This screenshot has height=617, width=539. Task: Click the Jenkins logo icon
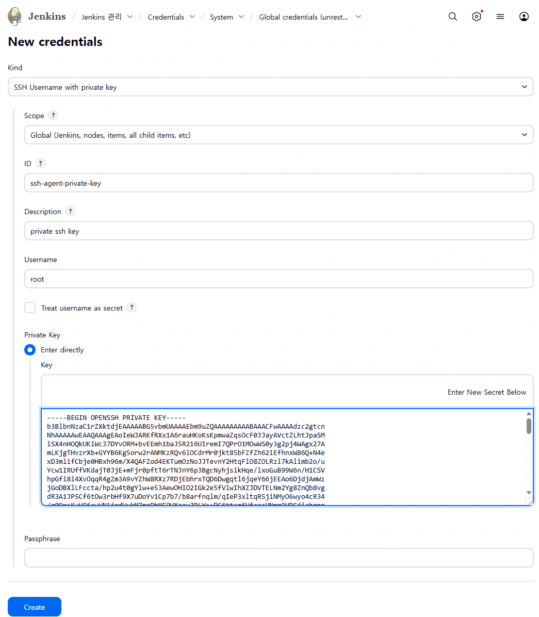tap(15, 17)
